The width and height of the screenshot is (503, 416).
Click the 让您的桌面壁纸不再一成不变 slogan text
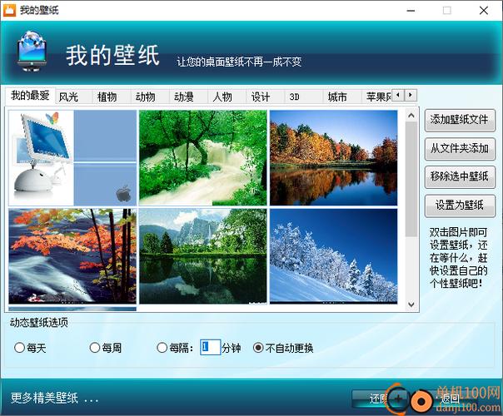[x=239, y=62]
